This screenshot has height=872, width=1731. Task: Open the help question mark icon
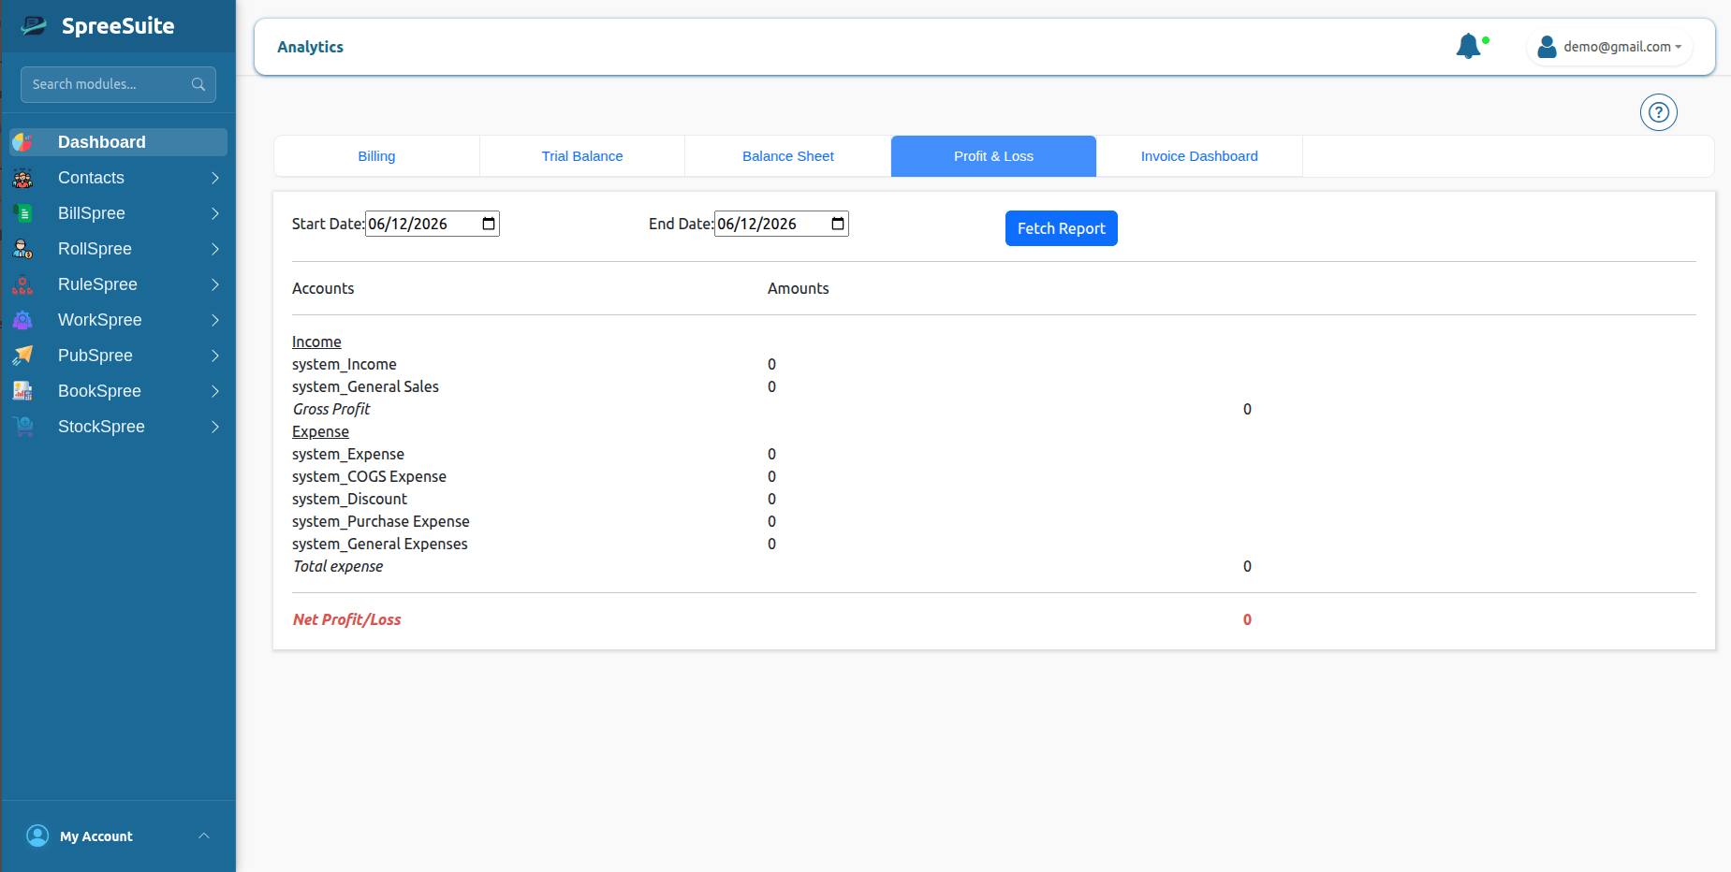(x=1659, y=112)
